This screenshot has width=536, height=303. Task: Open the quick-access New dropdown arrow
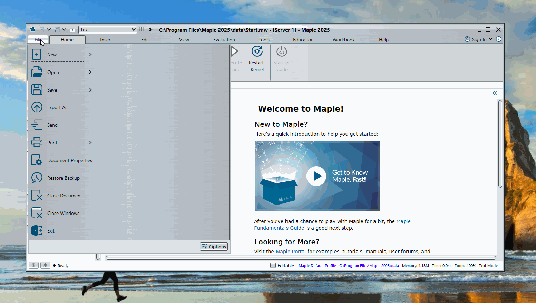point(49,30)
